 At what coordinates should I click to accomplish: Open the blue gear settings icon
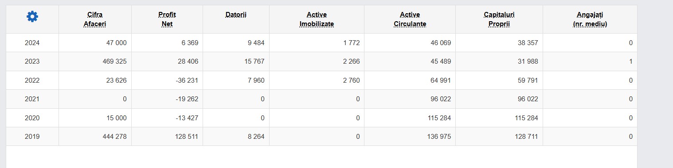[32, 17]
